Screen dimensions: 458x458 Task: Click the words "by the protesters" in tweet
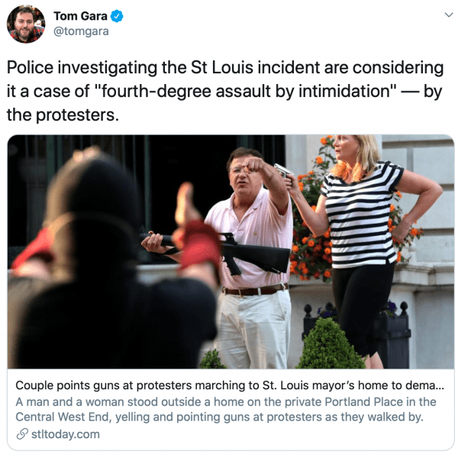pyautogui.click(x=63, y=114)
